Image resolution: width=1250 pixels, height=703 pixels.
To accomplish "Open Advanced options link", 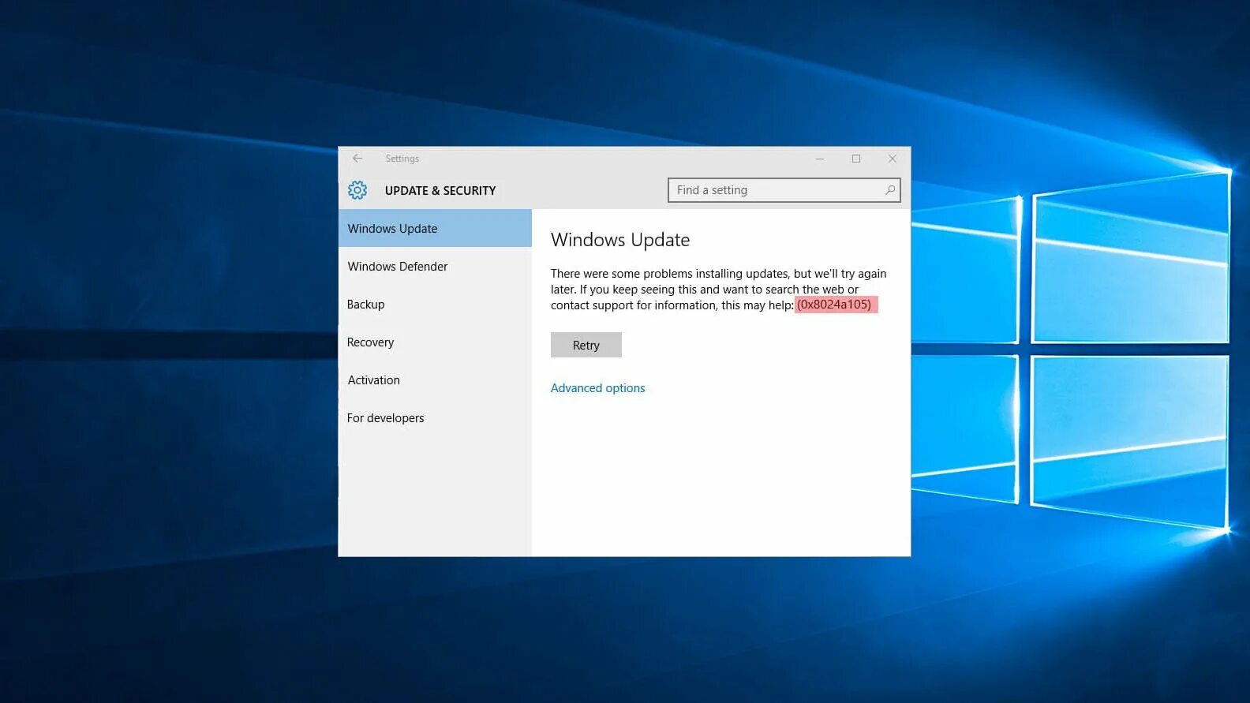I will 597,387.
